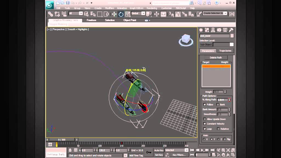Open Edit Named Selection Sets icon
The width and height of the screenshot is (281, 158).
(199, 14)
